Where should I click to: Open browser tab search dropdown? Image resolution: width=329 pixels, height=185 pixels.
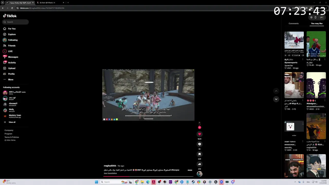click(3, 3)
